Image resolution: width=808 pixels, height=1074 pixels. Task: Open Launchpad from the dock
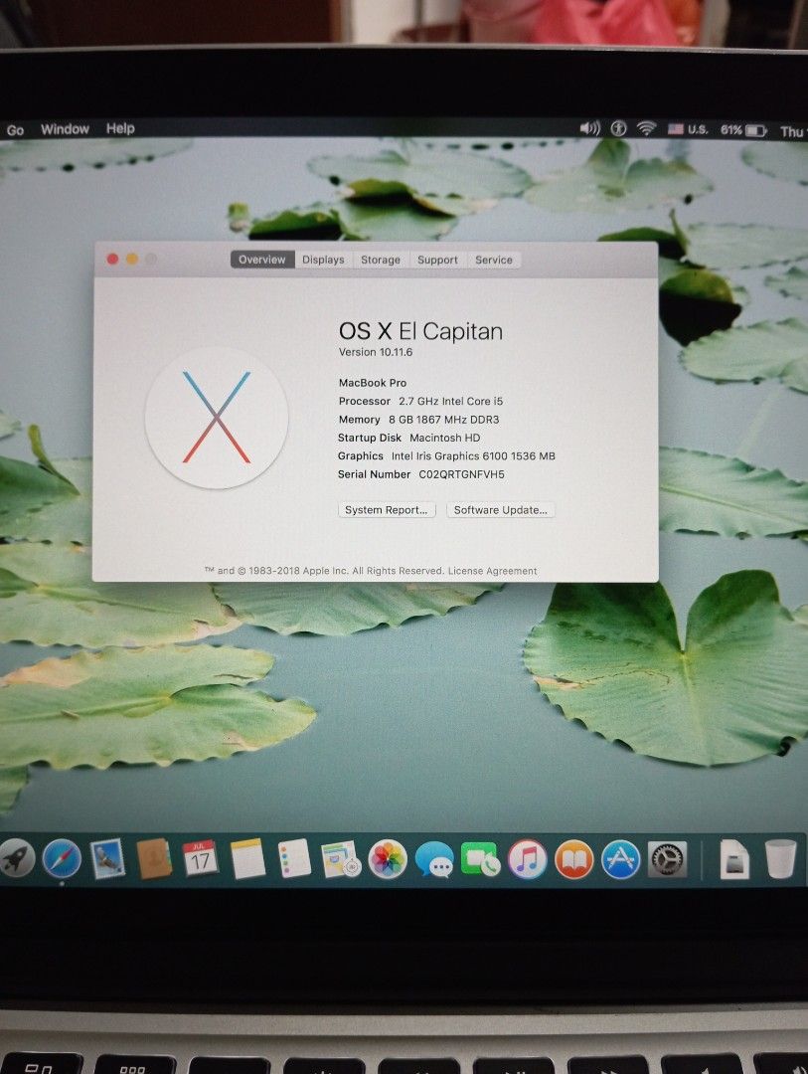point(15,858)
